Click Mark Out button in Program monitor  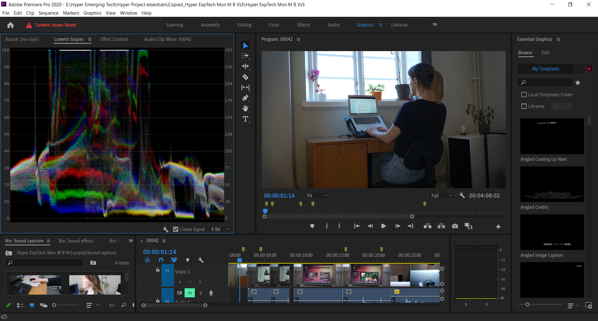coord(339,226)
